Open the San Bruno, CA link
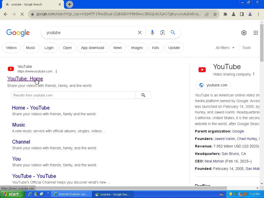 pyautogui.click(x=234, y=154)
